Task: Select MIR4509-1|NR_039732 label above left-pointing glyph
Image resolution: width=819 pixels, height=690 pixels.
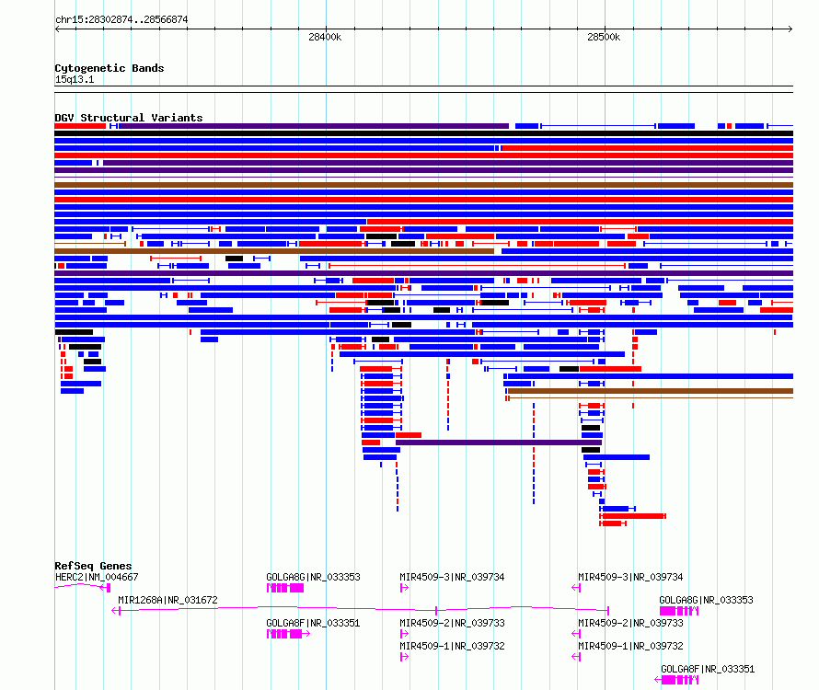Action: tap(630, 646)
